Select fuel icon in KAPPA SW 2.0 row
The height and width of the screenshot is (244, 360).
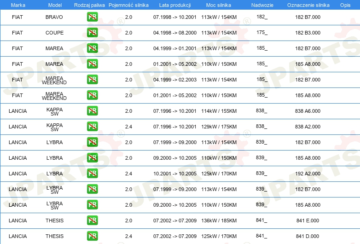[x=92, y=110]
